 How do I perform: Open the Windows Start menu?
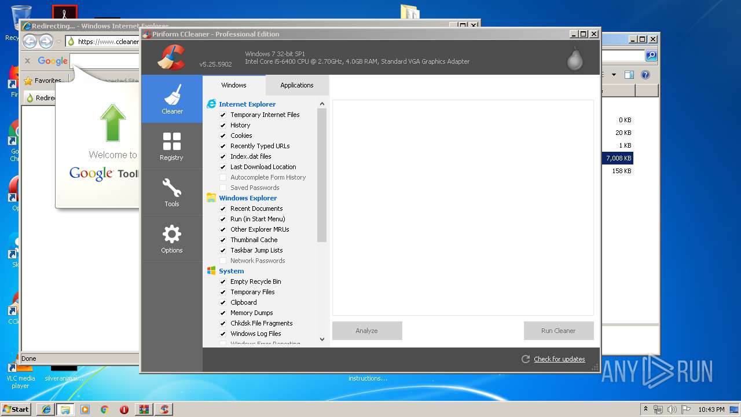tap(16, 409)
